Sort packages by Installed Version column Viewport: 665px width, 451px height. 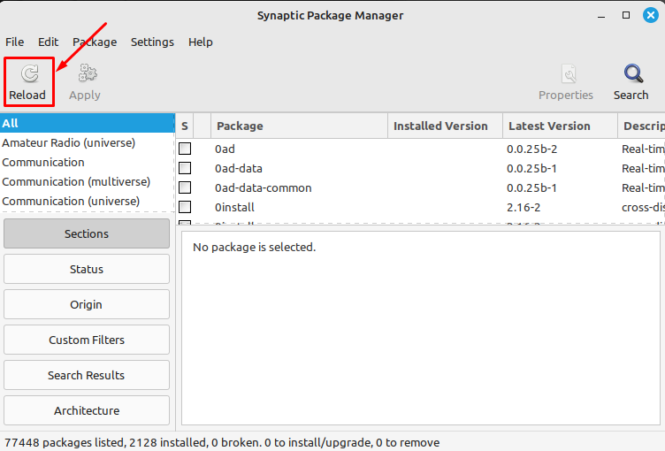[440, 126]
